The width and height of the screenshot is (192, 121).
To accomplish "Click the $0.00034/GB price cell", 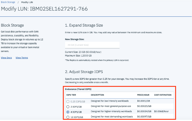I will coord(144,111).
